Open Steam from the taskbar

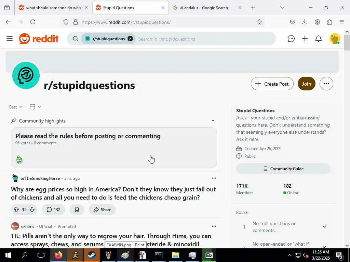click(92, 255)
